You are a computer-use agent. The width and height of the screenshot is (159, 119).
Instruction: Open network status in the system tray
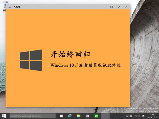click(x=127, y=116)
